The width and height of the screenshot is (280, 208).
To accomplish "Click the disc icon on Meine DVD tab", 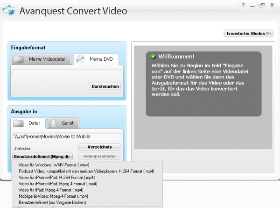I will coord(80,59).
